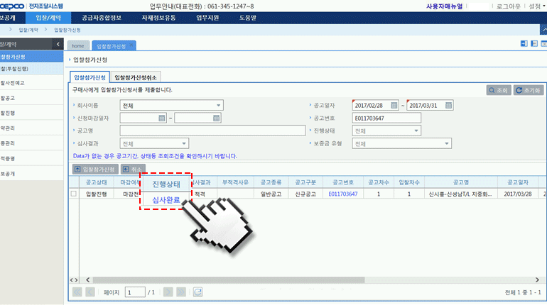
Task: Open the 업무지원 menu
Action: point(207,18)
